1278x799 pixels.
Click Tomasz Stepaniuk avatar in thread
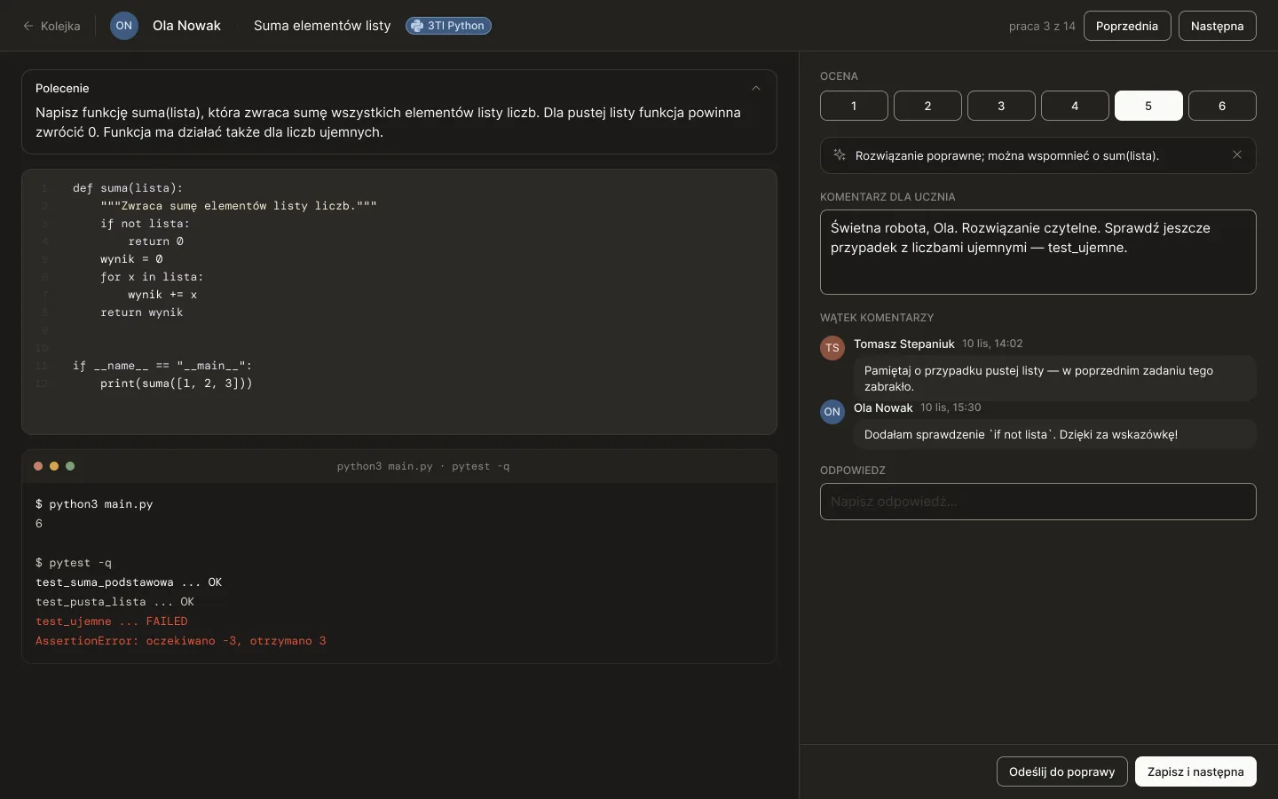click(x=832, y=348)
